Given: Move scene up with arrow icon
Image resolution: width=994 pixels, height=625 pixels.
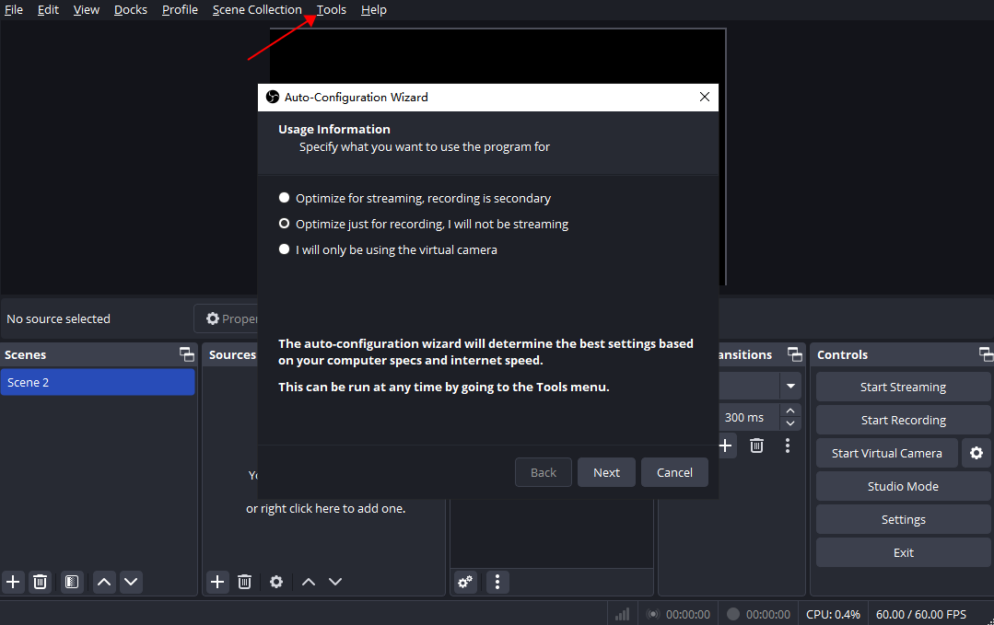Looking at the screenshot, I should click(104, 582).
